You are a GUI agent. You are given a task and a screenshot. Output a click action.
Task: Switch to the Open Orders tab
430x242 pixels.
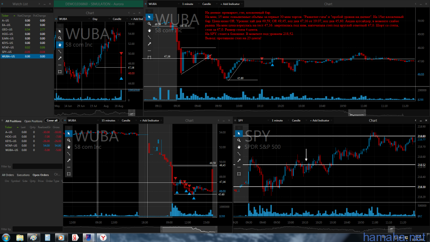pos(41,175)
